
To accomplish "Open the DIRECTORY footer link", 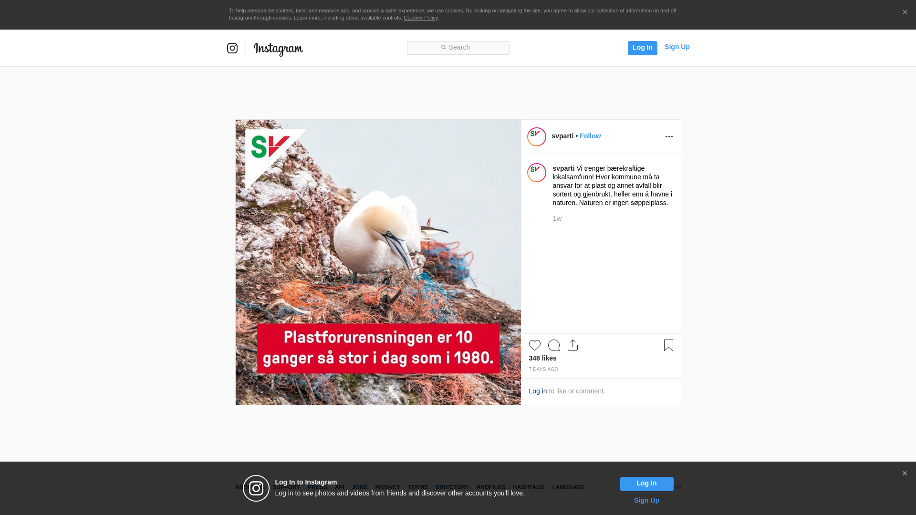I will (452, 487).
